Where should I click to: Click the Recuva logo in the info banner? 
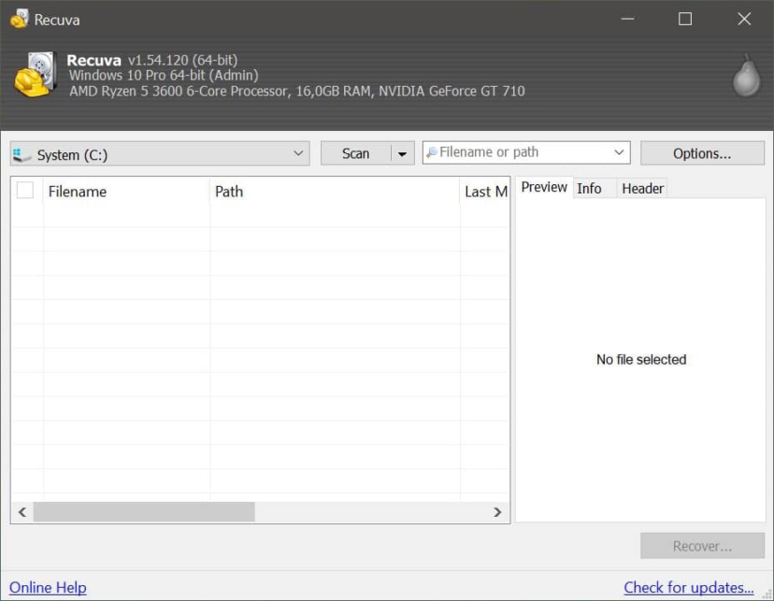36,75
